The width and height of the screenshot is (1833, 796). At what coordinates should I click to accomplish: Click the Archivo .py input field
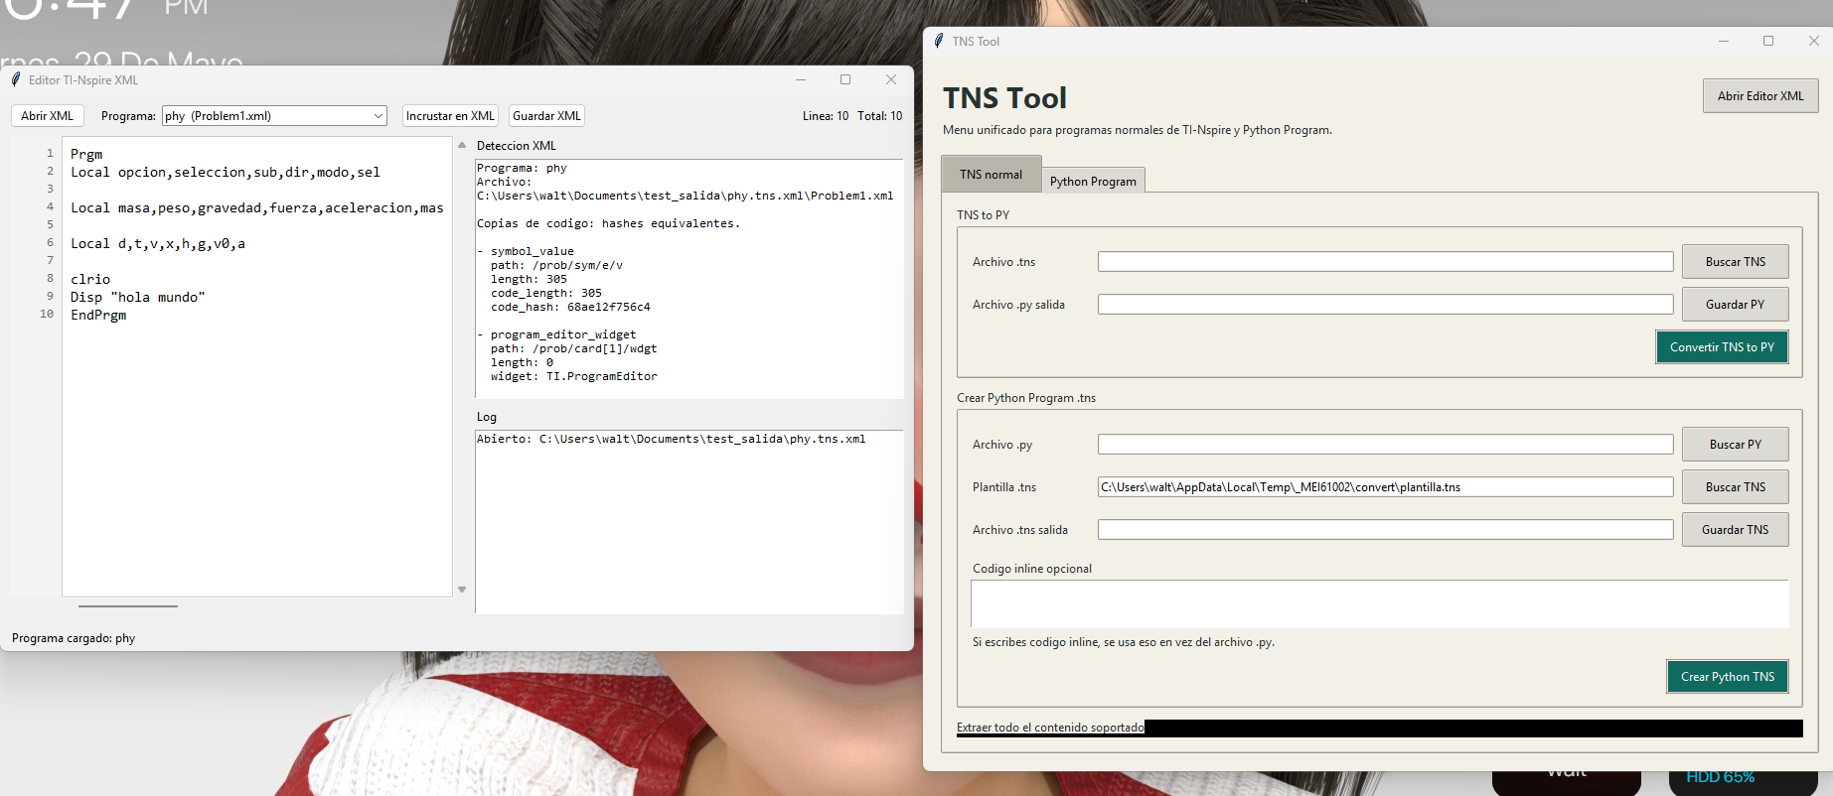pyautogui.click(x=1386, y=445)
